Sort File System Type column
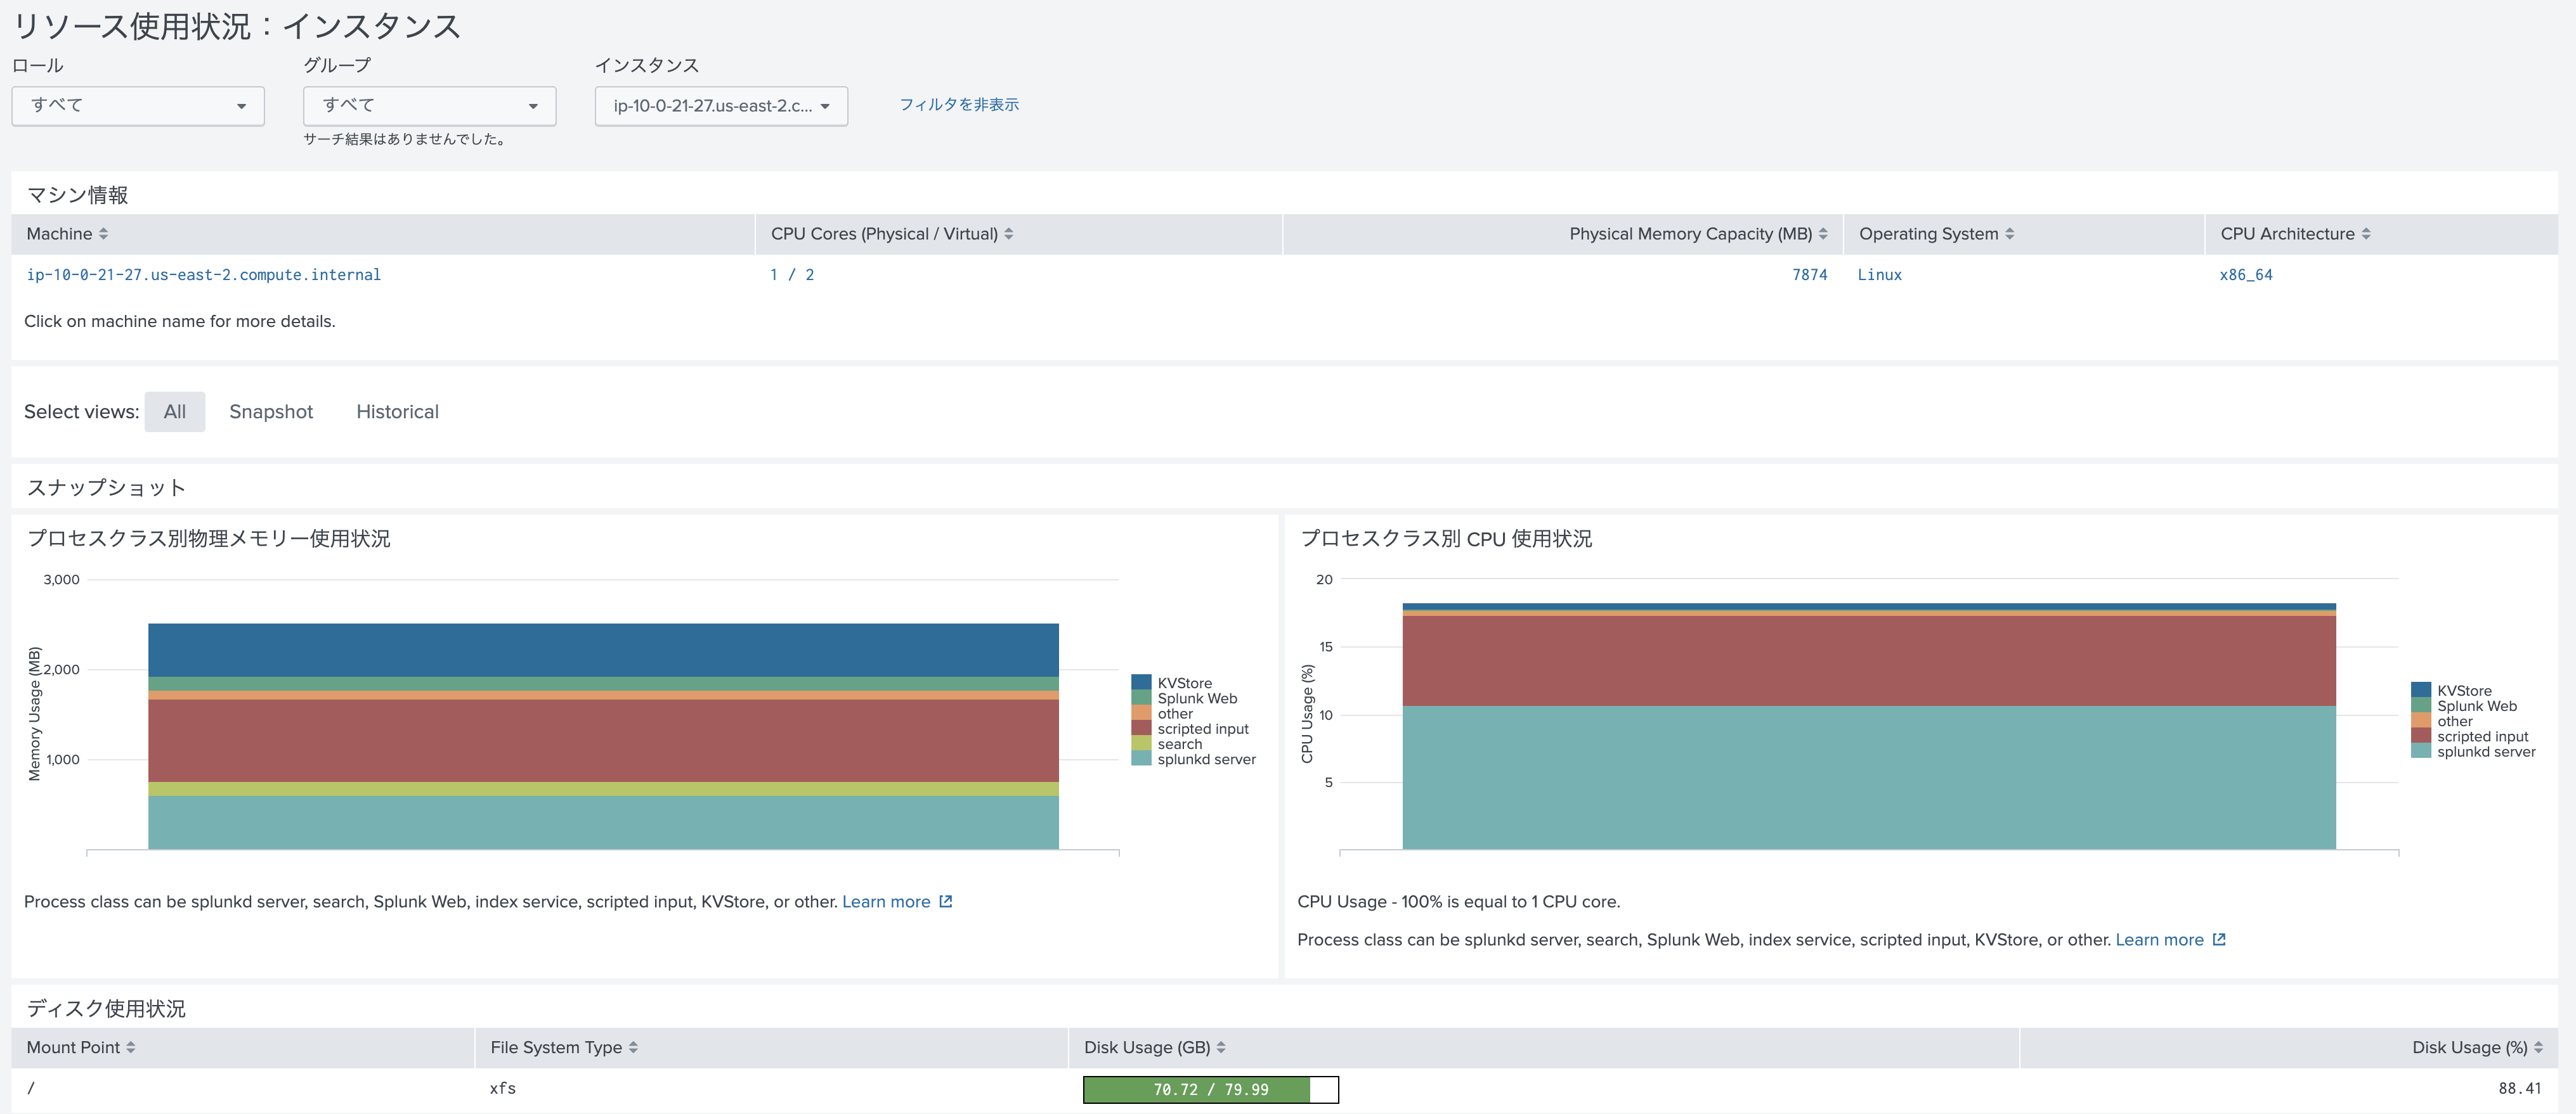 click(633, 1047)
